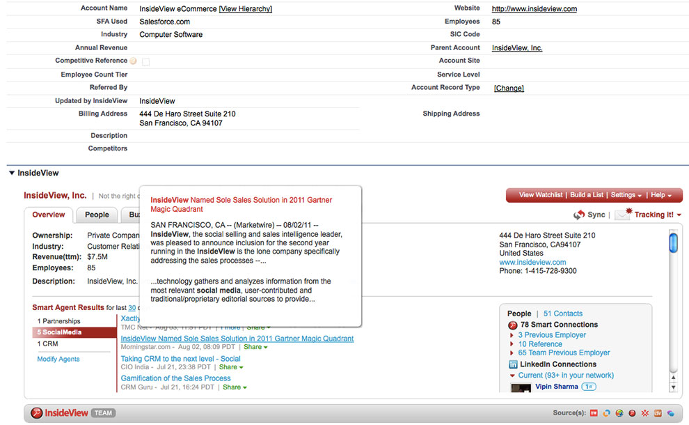Image resolution: width=689 pixels, height=425 pixels.
Task: Click the red headline in the article preview popup
Action: (x=241, y=205)
